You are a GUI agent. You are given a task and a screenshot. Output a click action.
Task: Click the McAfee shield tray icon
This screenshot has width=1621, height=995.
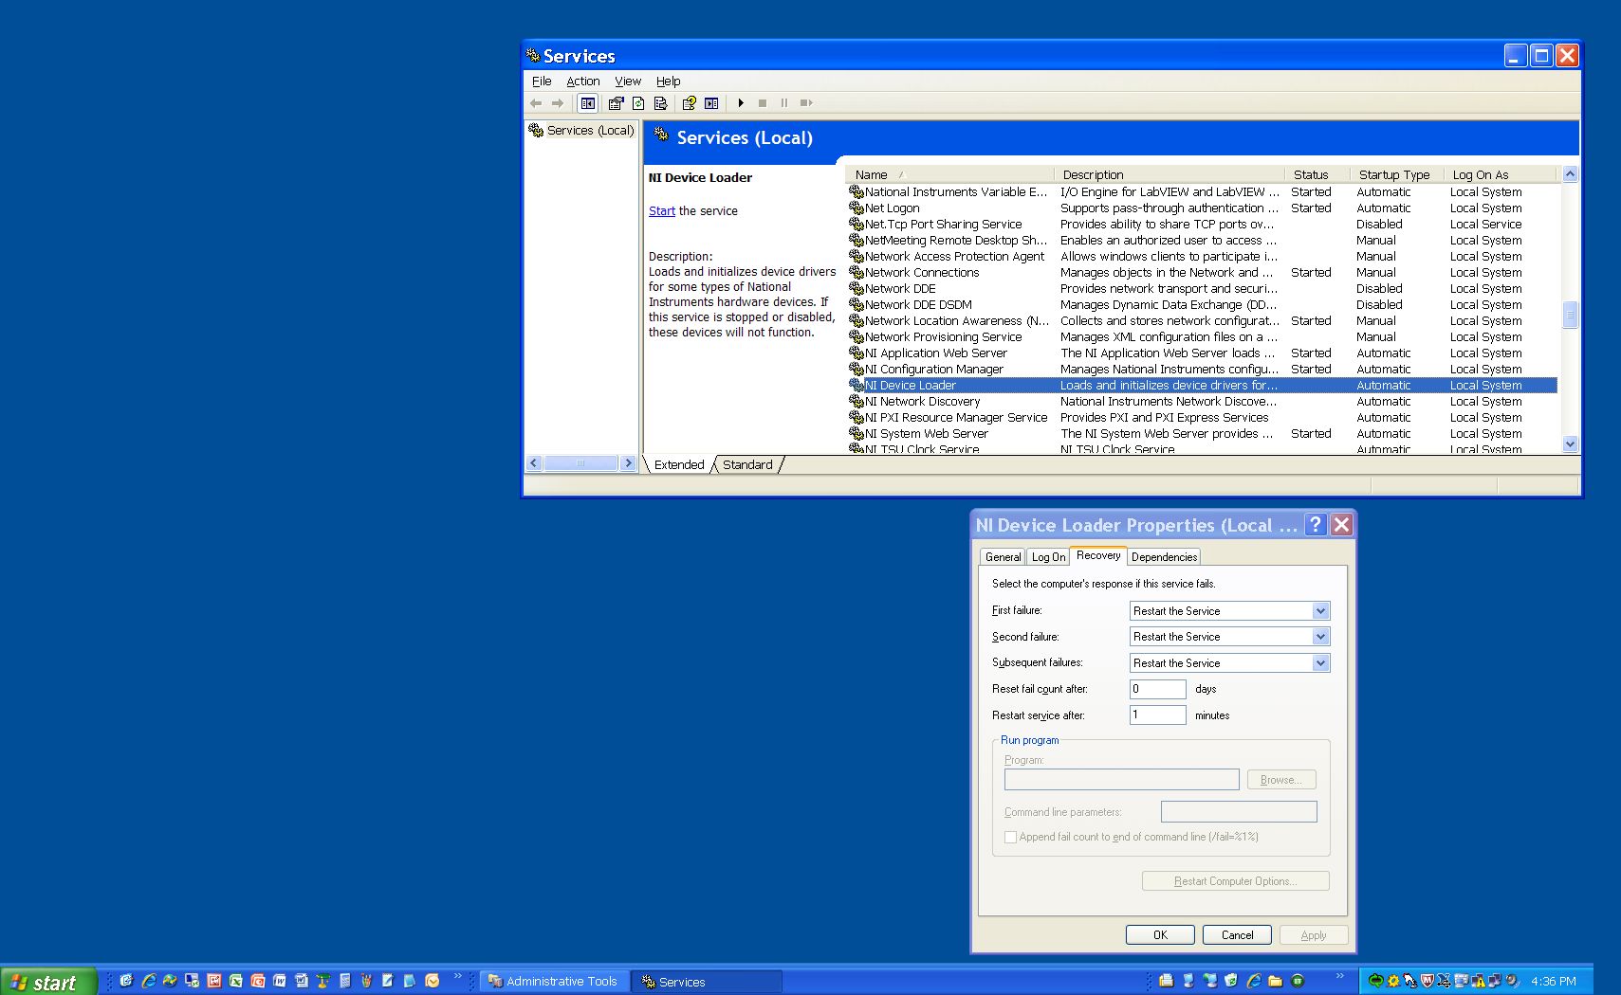1427,981
